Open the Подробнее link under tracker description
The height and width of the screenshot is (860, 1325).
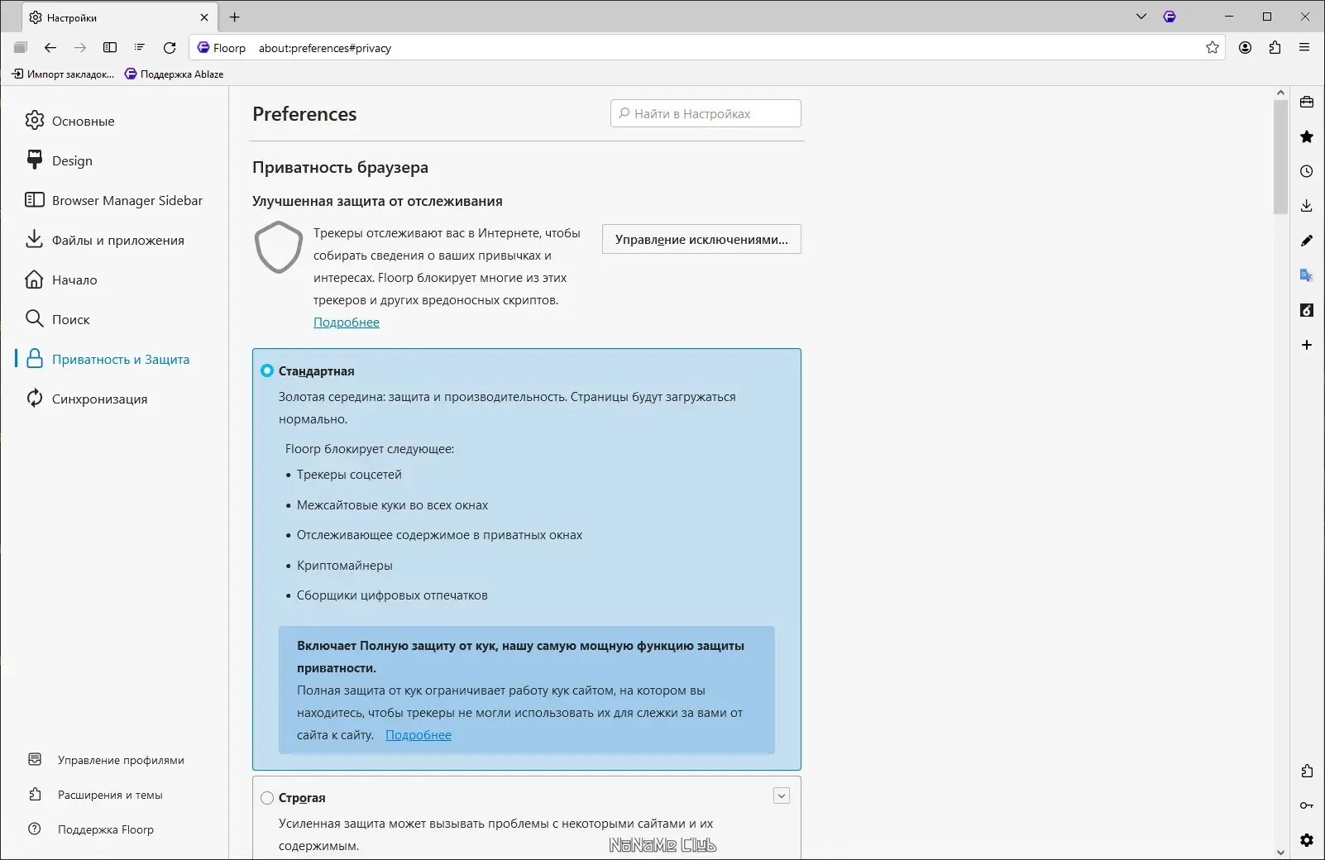coord(347,322)
